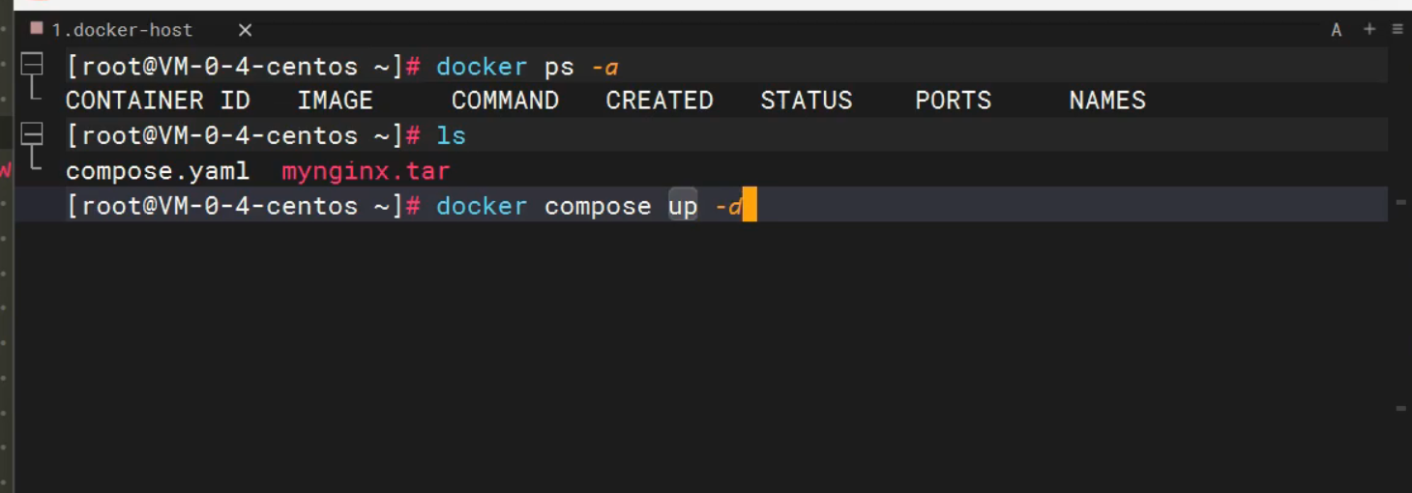The image size is (1412, 493).
Task: Collapse the ls command output block
Action: [x=32, y=133]
